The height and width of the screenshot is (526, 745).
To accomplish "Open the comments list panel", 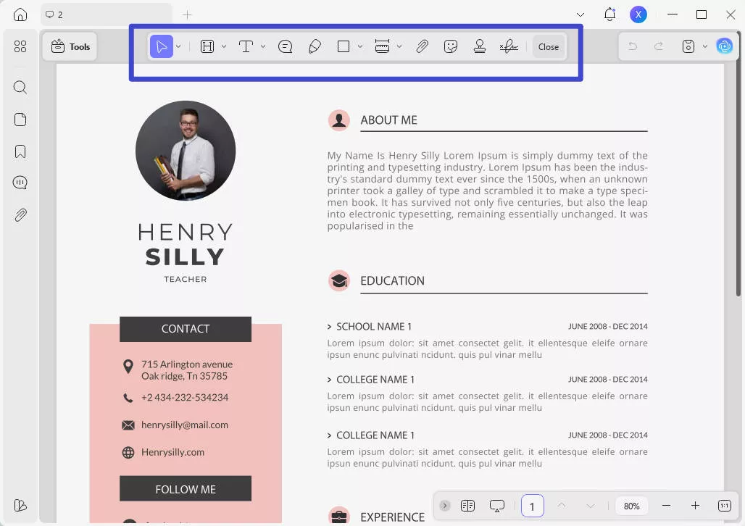I will (20, 183).
